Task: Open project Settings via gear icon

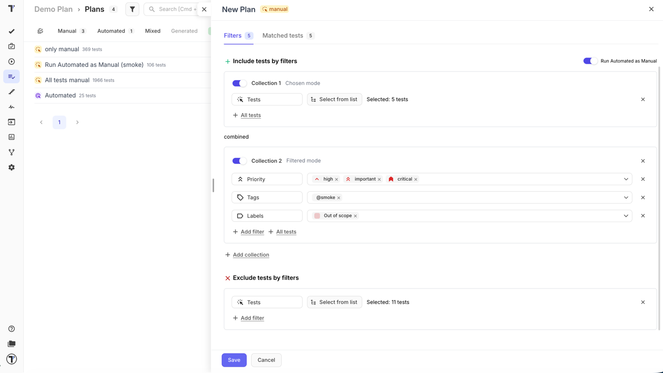Action: [11, 167]
